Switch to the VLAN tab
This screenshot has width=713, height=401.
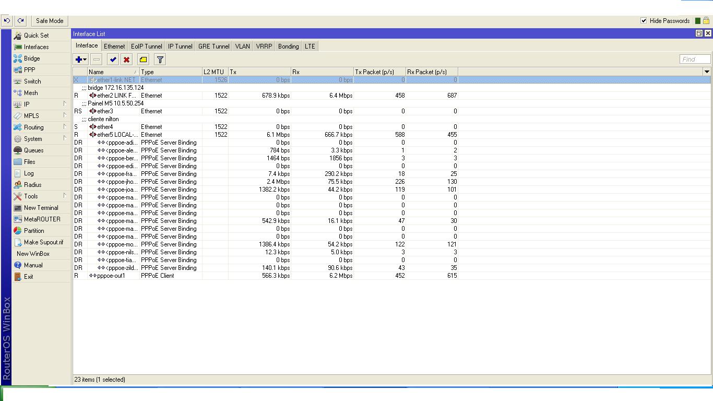[x=242, y=46]
